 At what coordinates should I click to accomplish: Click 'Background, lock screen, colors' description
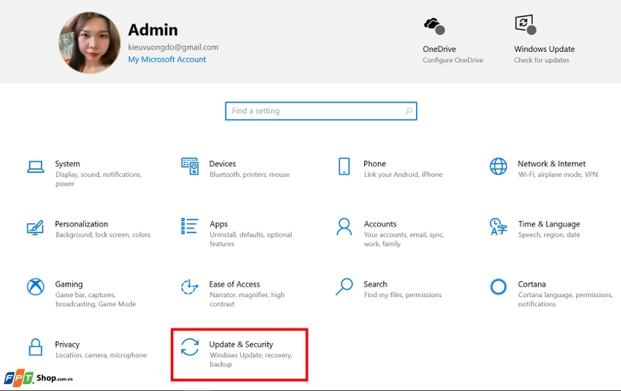pos(102,235)
